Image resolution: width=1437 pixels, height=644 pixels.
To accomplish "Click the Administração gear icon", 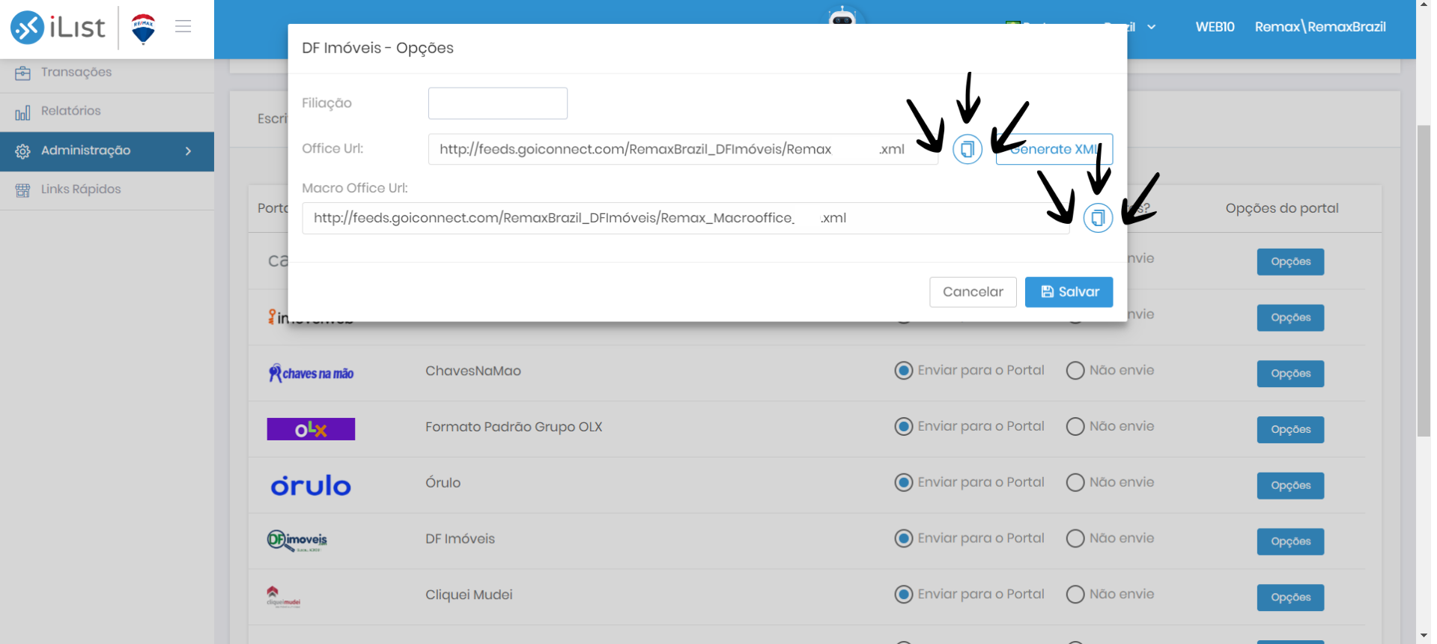I will point(22,151).
